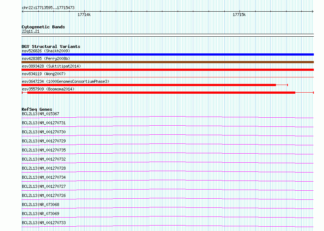Click the left arrow of the ruler
The width and height of the screenshot is (324, 231).
23,12
